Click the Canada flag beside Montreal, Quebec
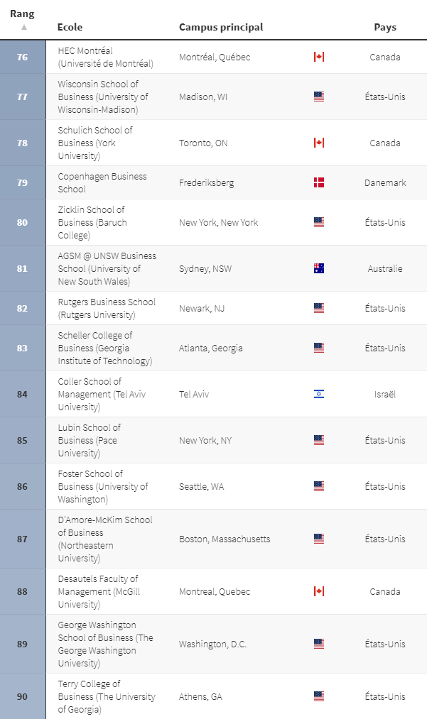 tap(318, 591)
